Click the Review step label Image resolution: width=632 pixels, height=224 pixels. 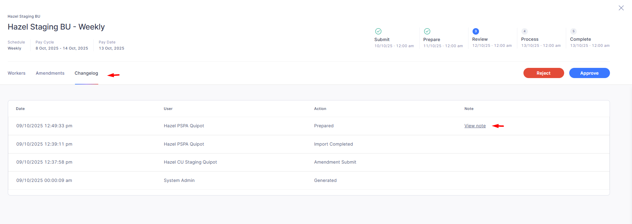point(480,39)
